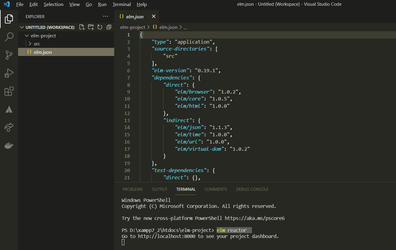
Task: Open Explorer more actions ellipsis
Action: coord(105,17)
